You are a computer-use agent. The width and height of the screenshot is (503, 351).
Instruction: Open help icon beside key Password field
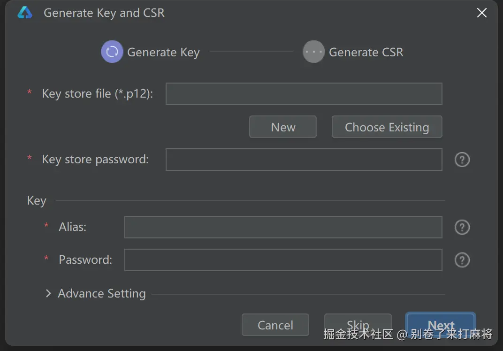coord(462,260)
